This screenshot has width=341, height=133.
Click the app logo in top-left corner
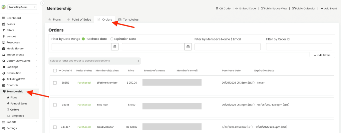[x=3, y=7]
